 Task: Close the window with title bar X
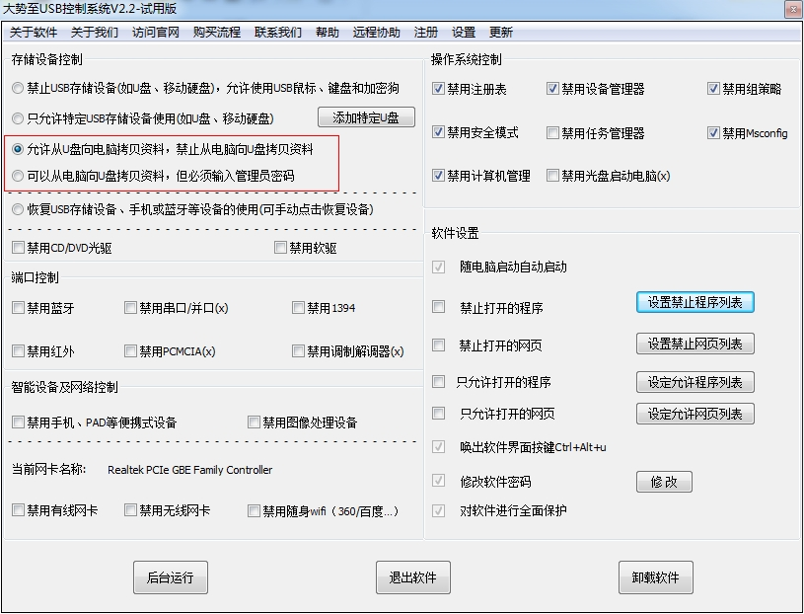tap(793, 10)
